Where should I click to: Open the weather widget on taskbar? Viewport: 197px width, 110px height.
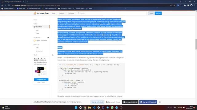coord(6,108)
